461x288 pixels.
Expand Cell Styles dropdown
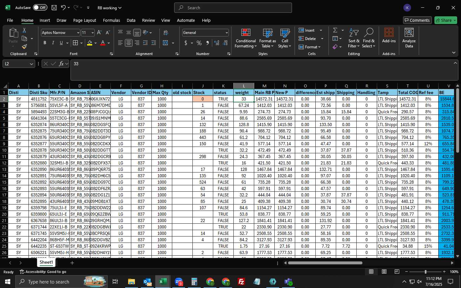[285, 38]
